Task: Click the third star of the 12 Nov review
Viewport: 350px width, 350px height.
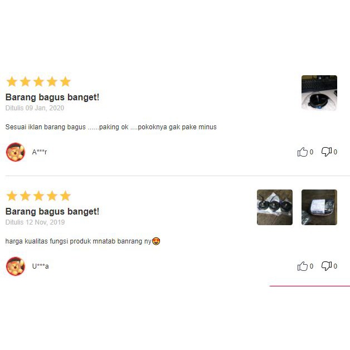Action: pos(38,196)
